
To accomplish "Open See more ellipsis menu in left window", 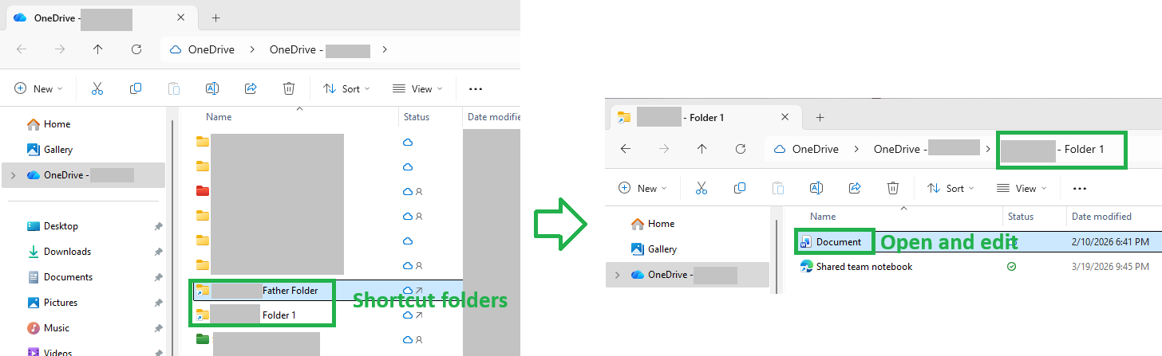I will click(476, 89).
